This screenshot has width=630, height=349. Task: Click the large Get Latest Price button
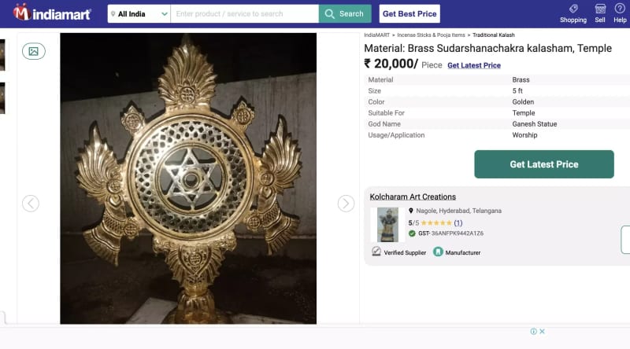pos(543,164)
